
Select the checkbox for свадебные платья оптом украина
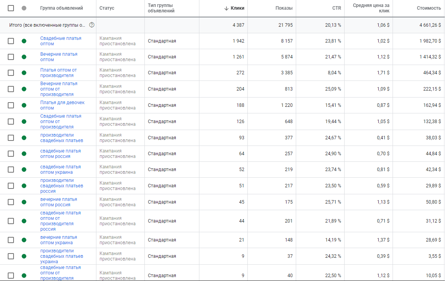coord(11,170)
